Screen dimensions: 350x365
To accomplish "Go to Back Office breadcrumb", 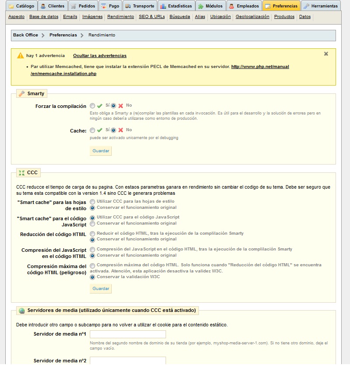I will tap(25, 35).
